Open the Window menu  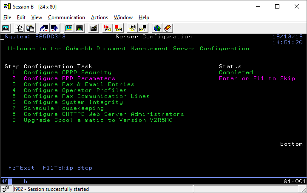pos(123,17)
